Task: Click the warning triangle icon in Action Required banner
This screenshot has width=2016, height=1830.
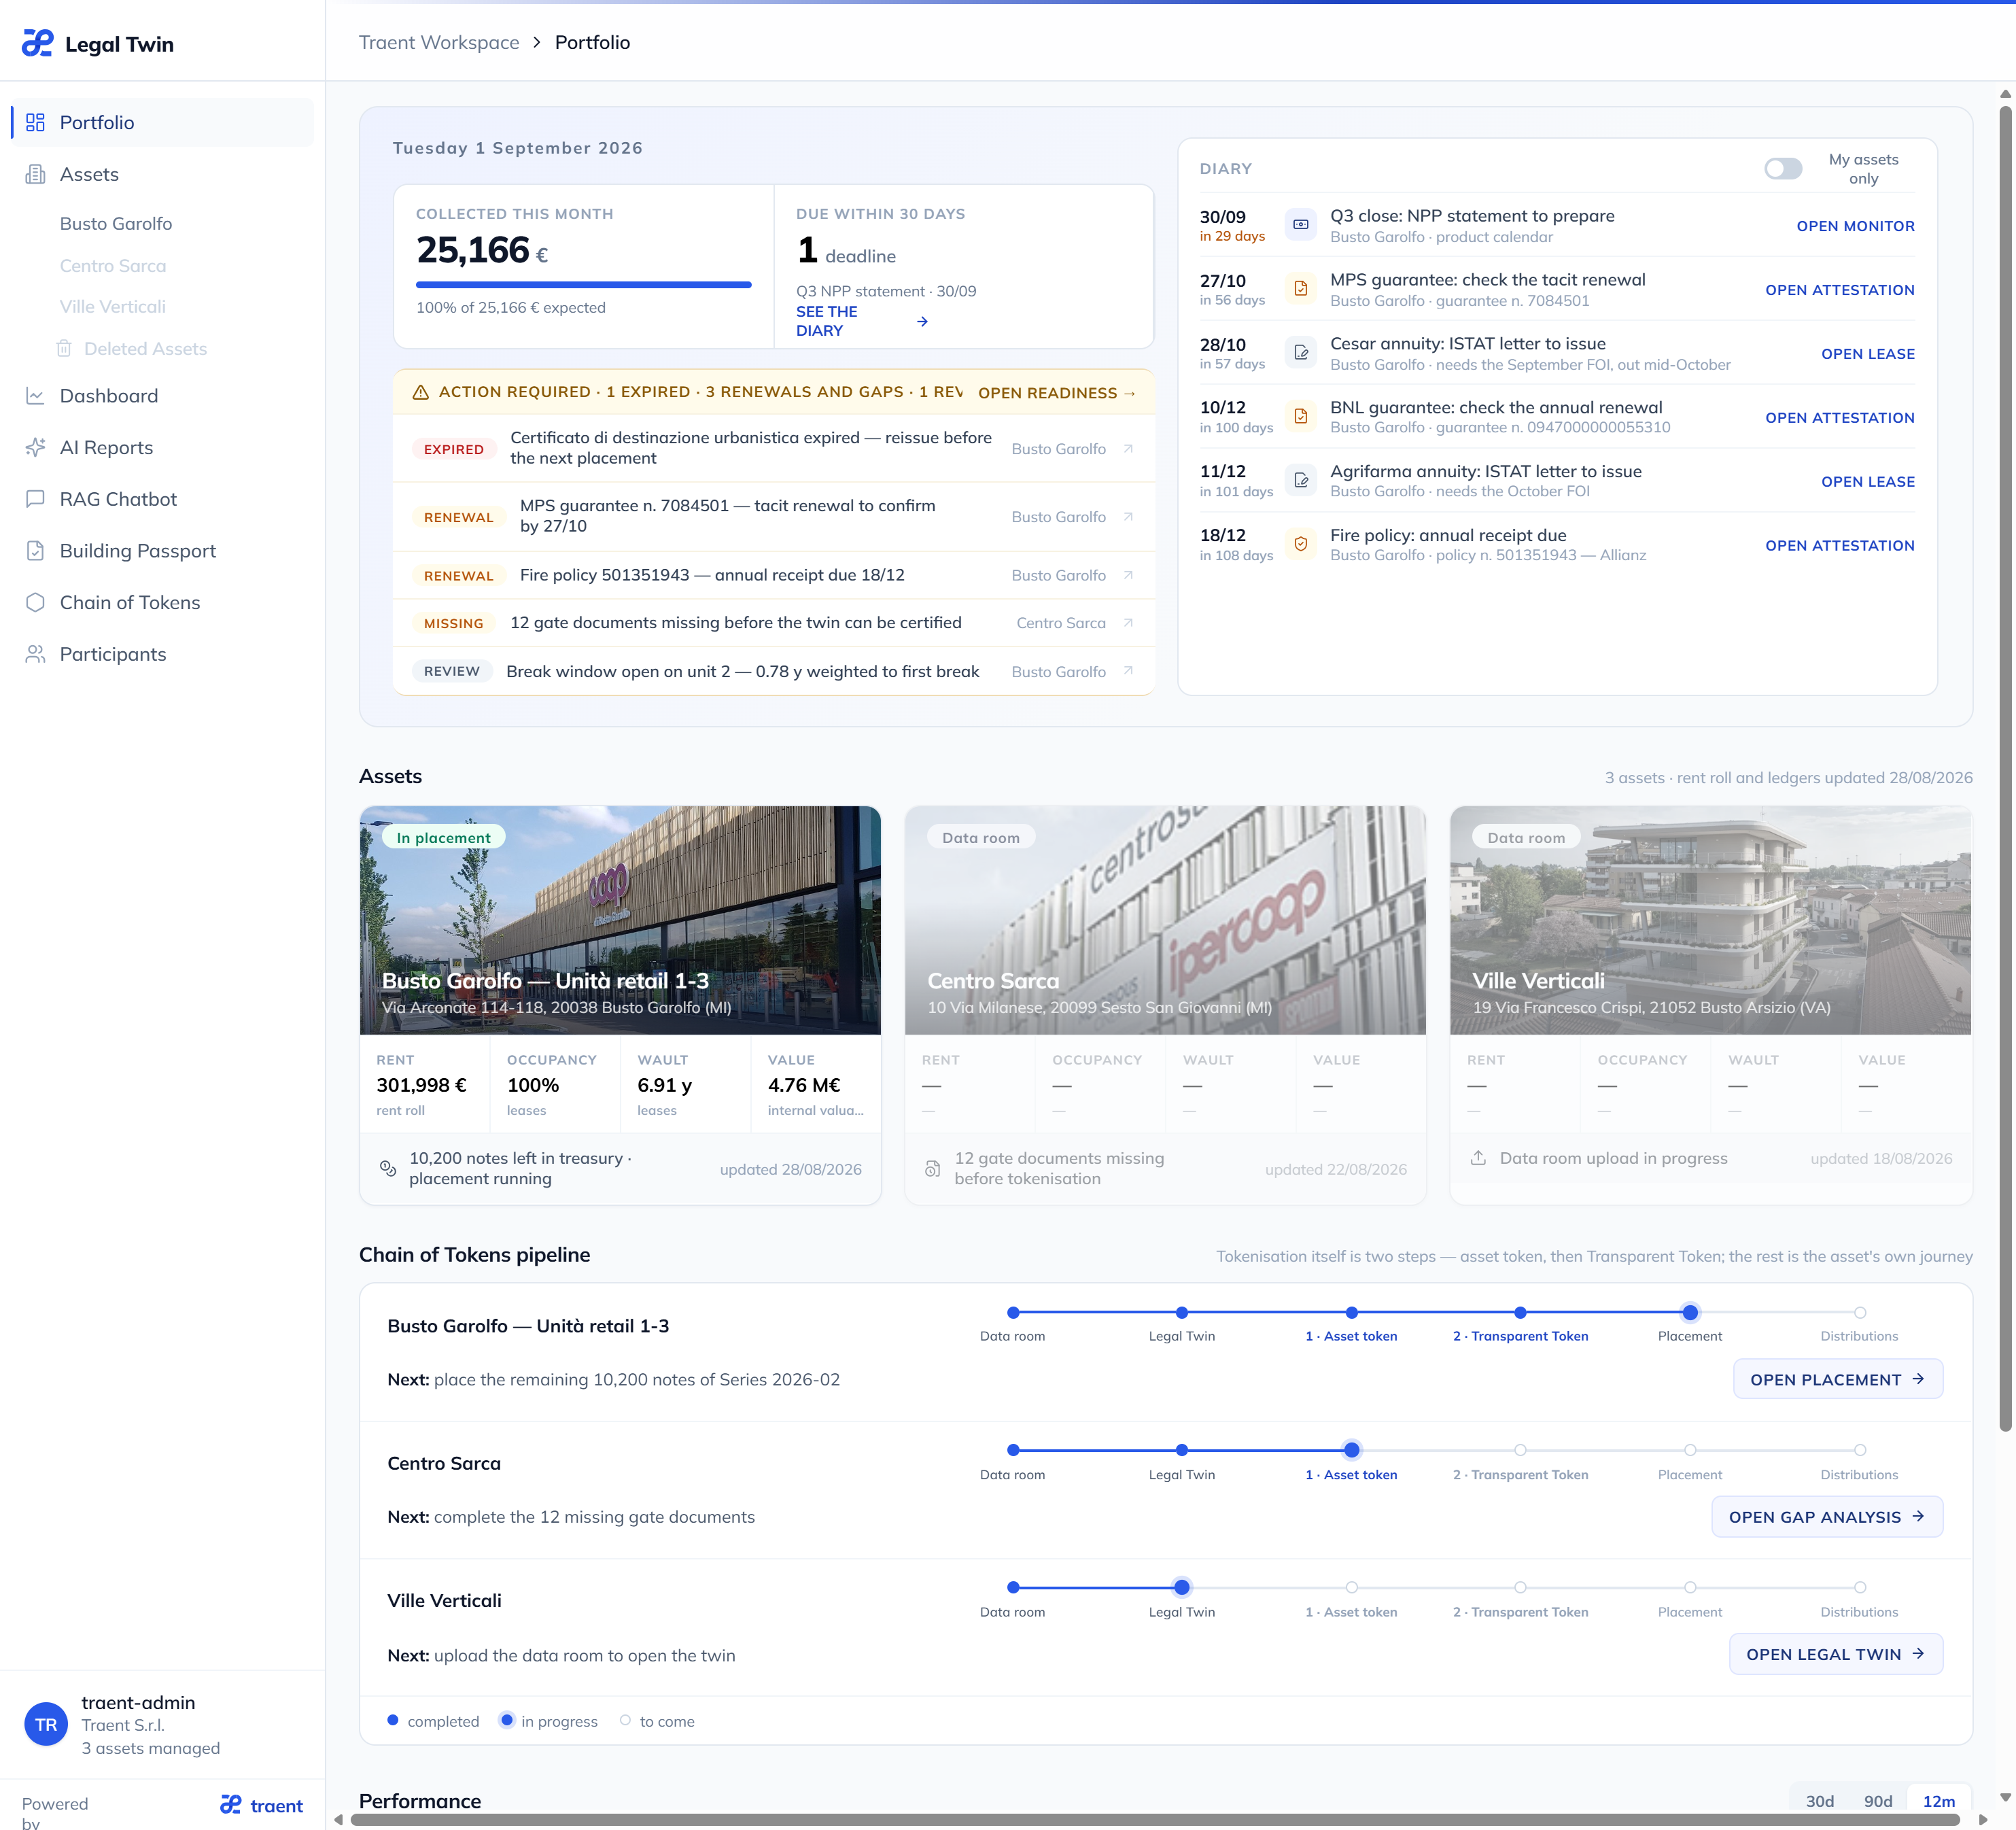Action: 421,392
